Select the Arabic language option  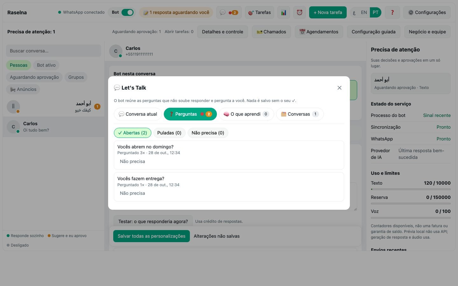354,13
